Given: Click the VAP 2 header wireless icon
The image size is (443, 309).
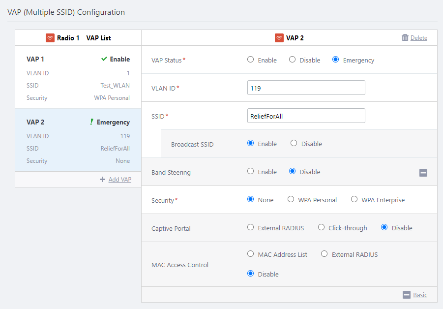Looking at the screenshot, I should (x=279, y=38).
